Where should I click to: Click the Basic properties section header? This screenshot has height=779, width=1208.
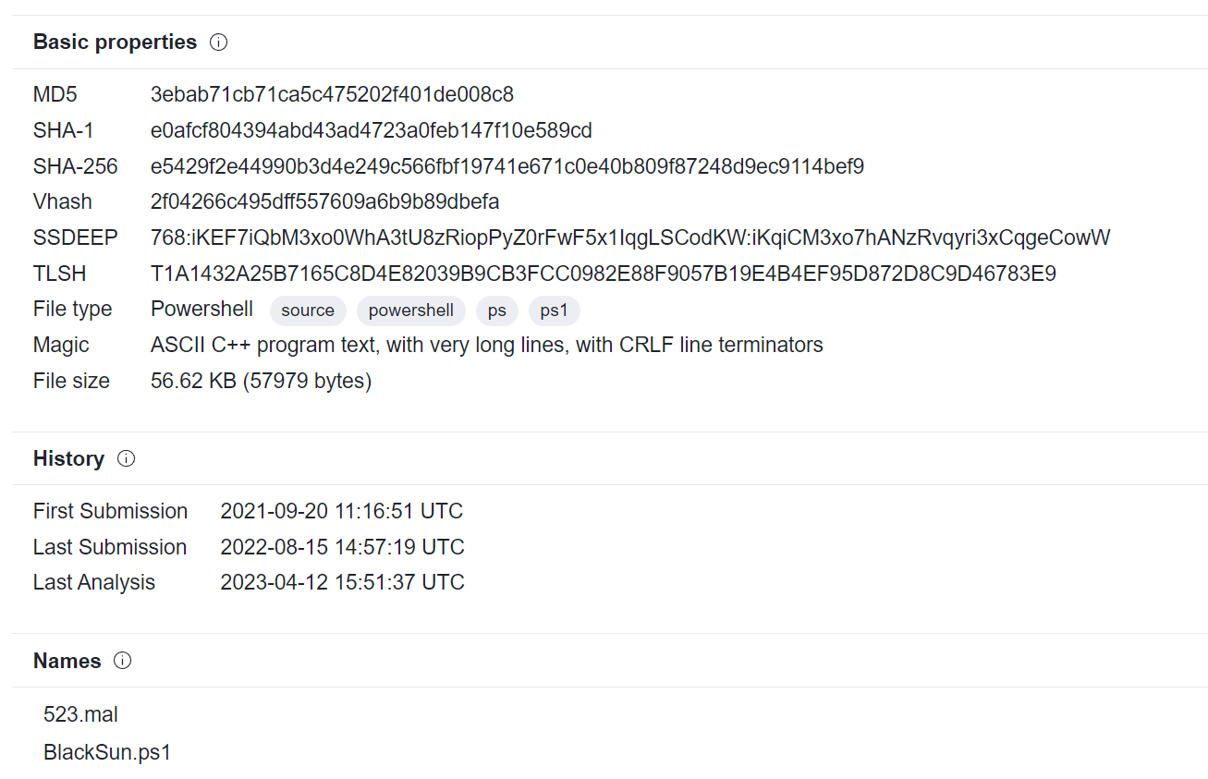tap(114, 42)
